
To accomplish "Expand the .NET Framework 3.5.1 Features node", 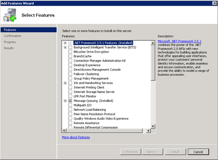I will pyautogui.click(x=65, y=43).
